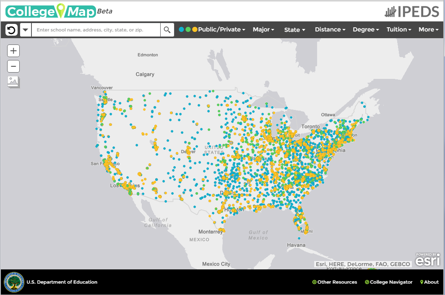
Task: Open the basemap gallery image icon
Action: pos(13,81)
